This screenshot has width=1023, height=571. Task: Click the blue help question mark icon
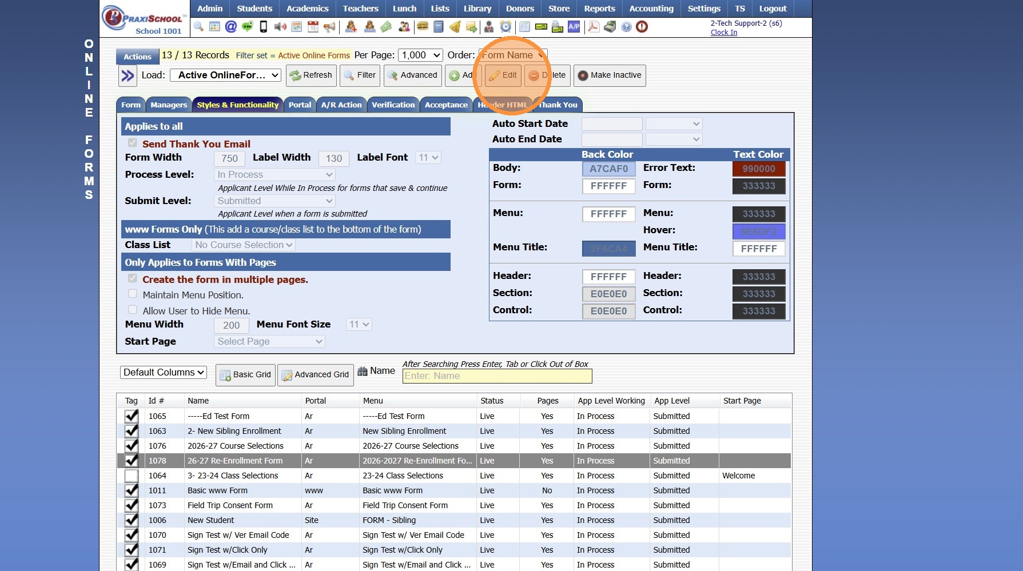[626, 27]
